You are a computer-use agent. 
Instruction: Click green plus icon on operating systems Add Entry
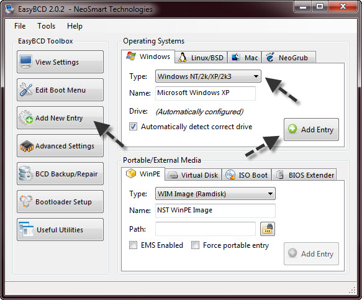[x=292, y=129]
